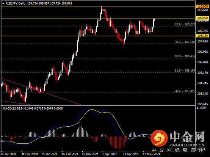Screen dimensions: 210x157
Task: Click the 61.8 = 105.189 Fibonacci label
Action: pyautogui.click(x=185, y=71)
